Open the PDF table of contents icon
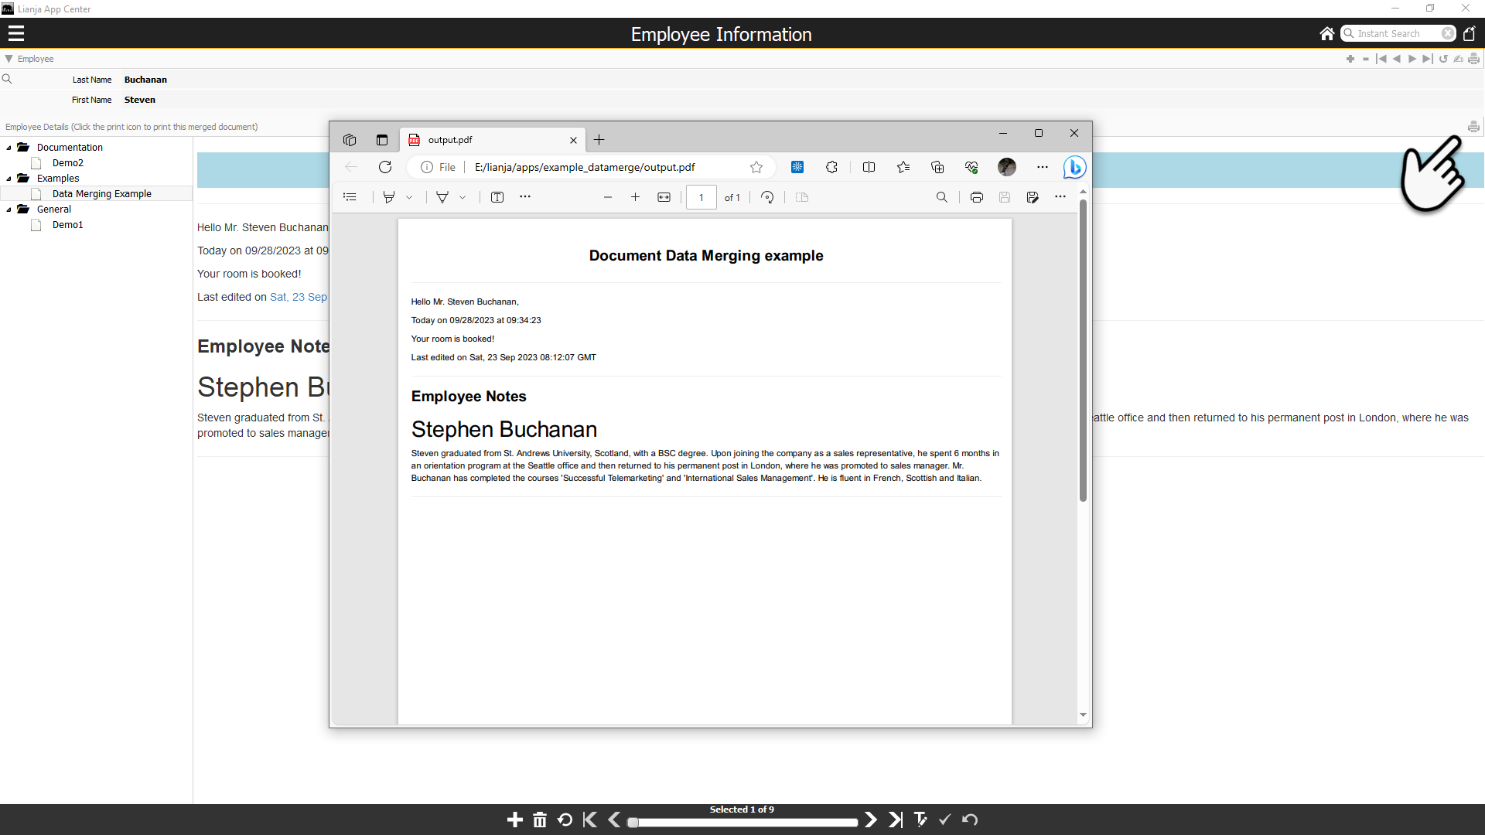The width and height of the screenshot is (1485, 835). [350, 197]
